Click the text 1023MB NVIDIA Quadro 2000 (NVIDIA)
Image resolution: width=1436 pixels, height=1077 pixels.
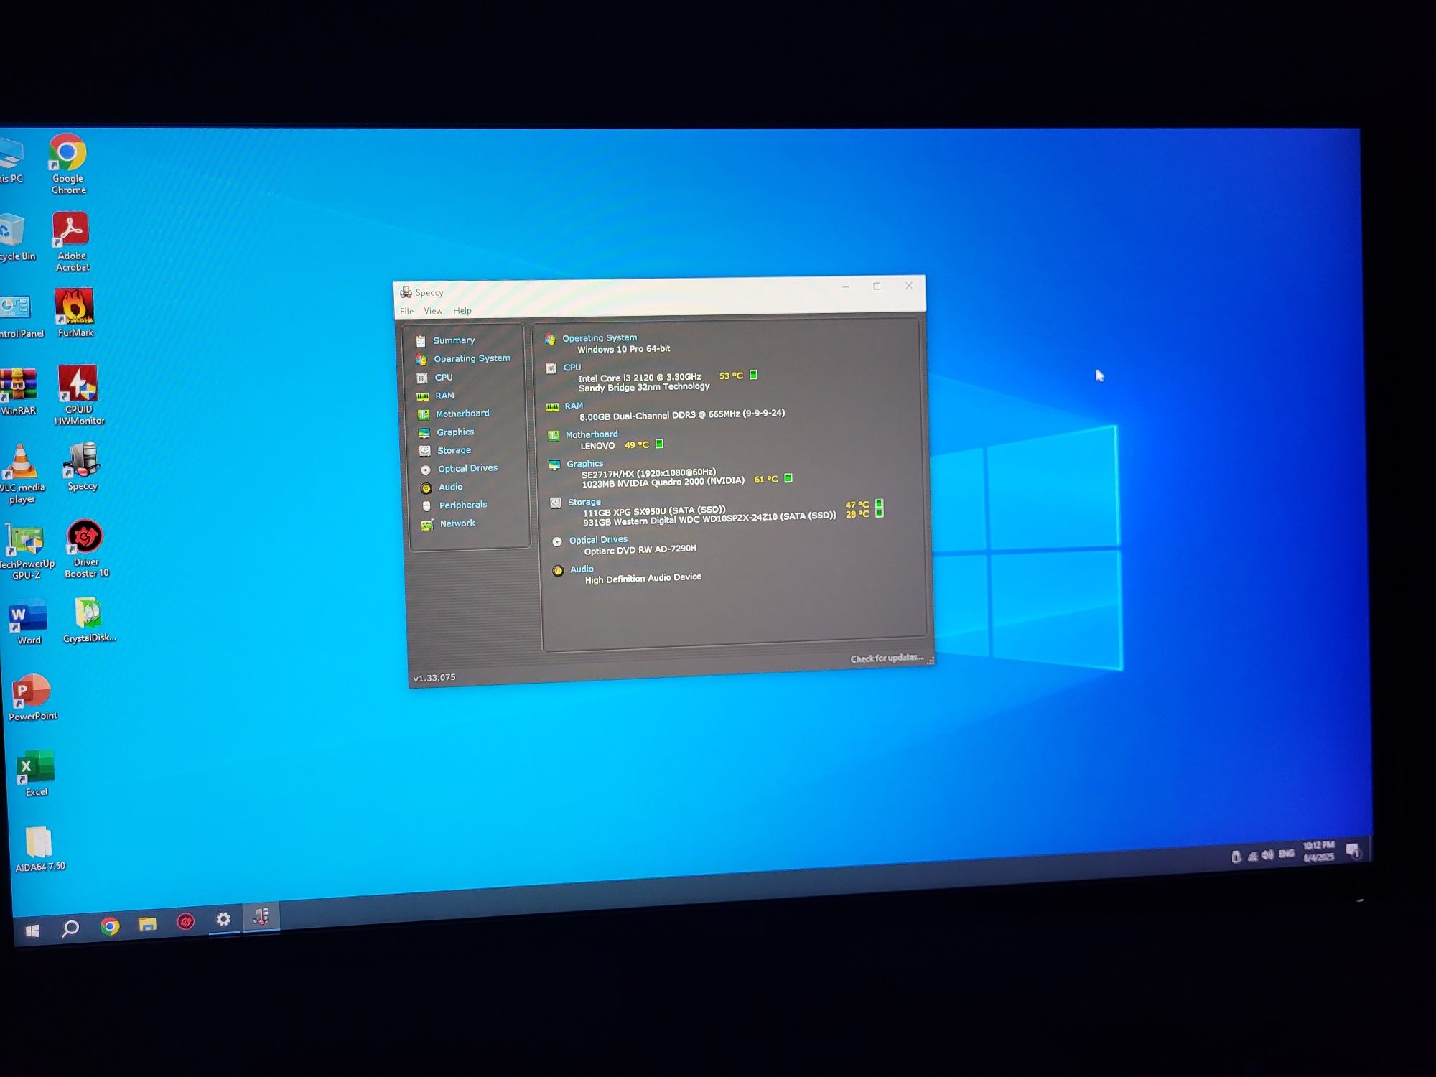[663, 482]
